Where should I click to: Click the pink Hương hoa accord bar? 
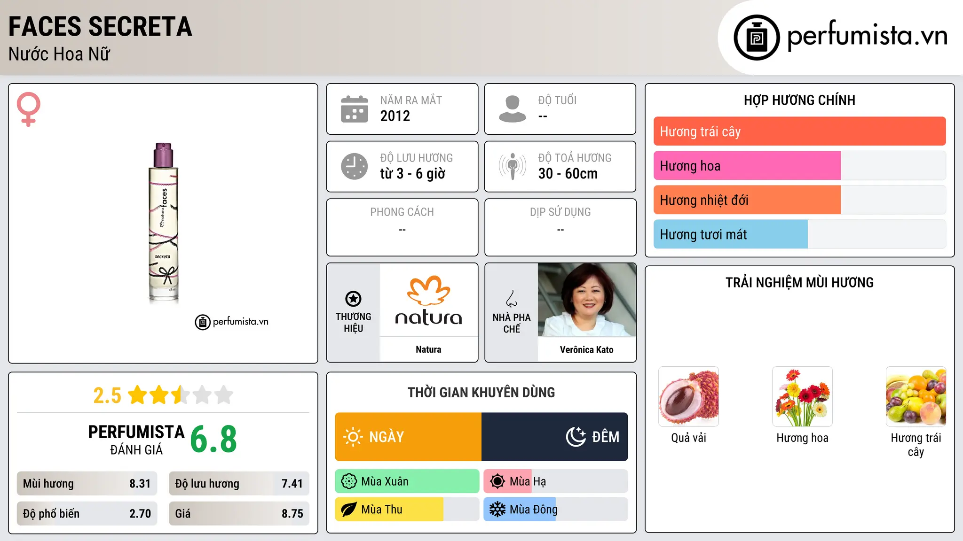[747, 166]
